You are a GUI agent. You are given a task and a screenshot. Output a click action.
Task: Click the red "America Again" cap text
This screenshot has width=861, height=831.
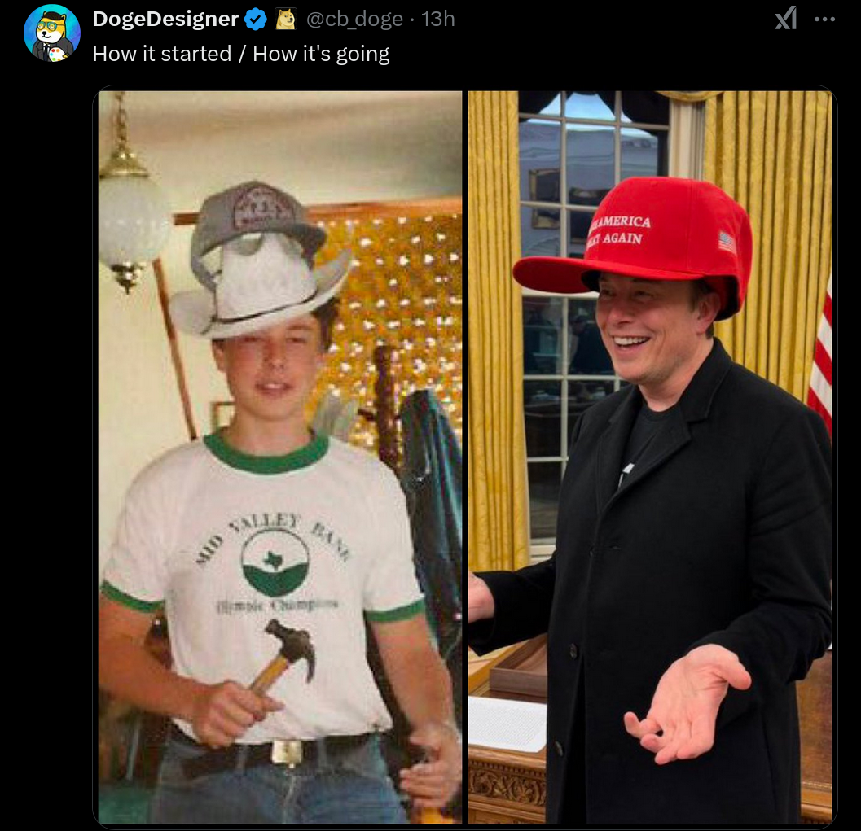coord(620,230)
